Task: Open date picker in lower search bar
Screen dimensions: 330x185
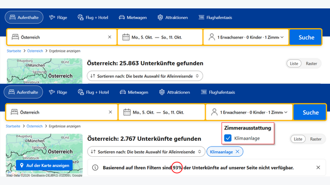Action: [x=161, y=112]
